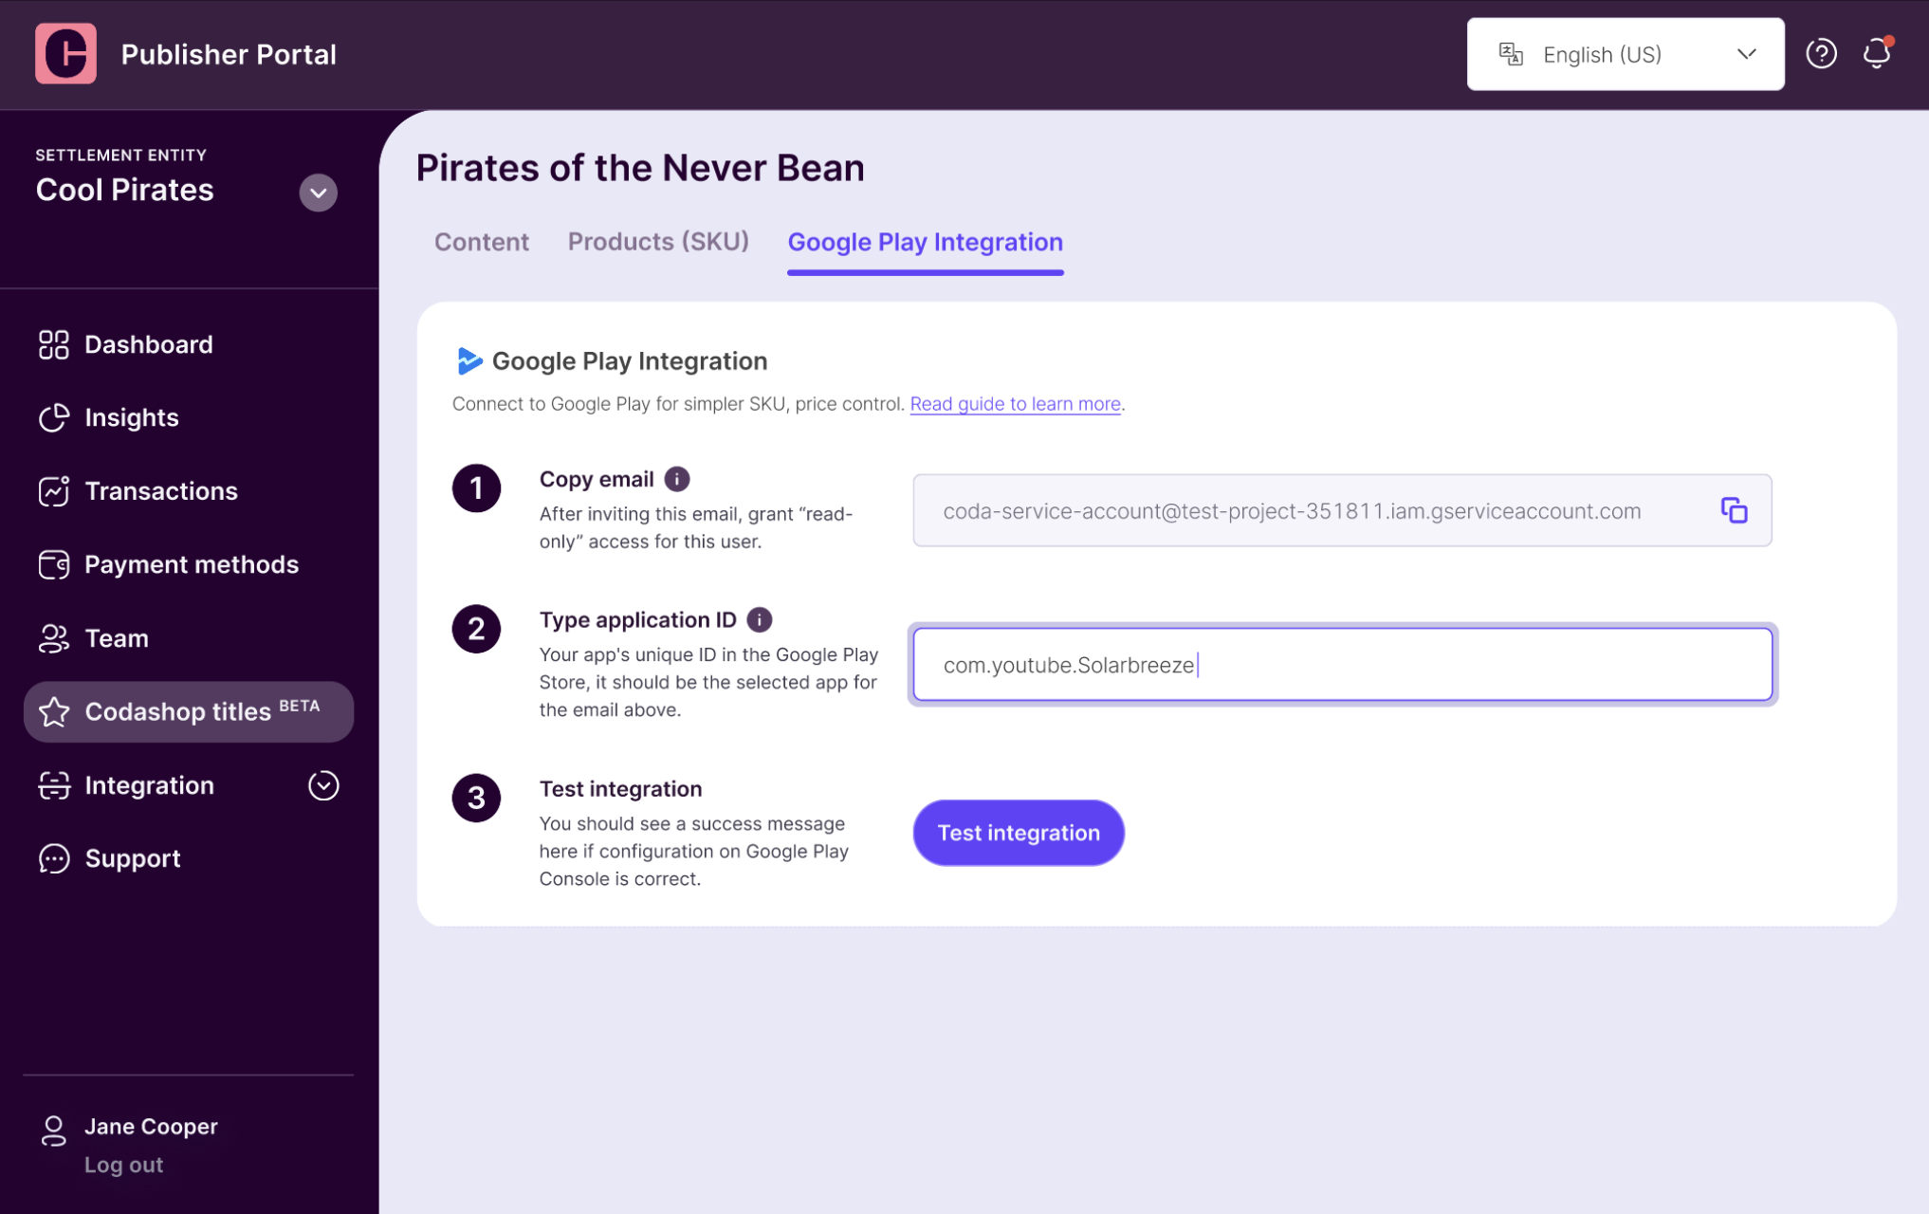Open the Read guide to learn more link
1929x1214 pixels.
(x=1015, y=404)
